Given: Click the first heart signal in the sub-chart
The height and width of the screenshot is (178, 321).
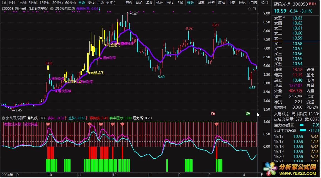Looking at the screenshot, I should (x=48, y=124).
